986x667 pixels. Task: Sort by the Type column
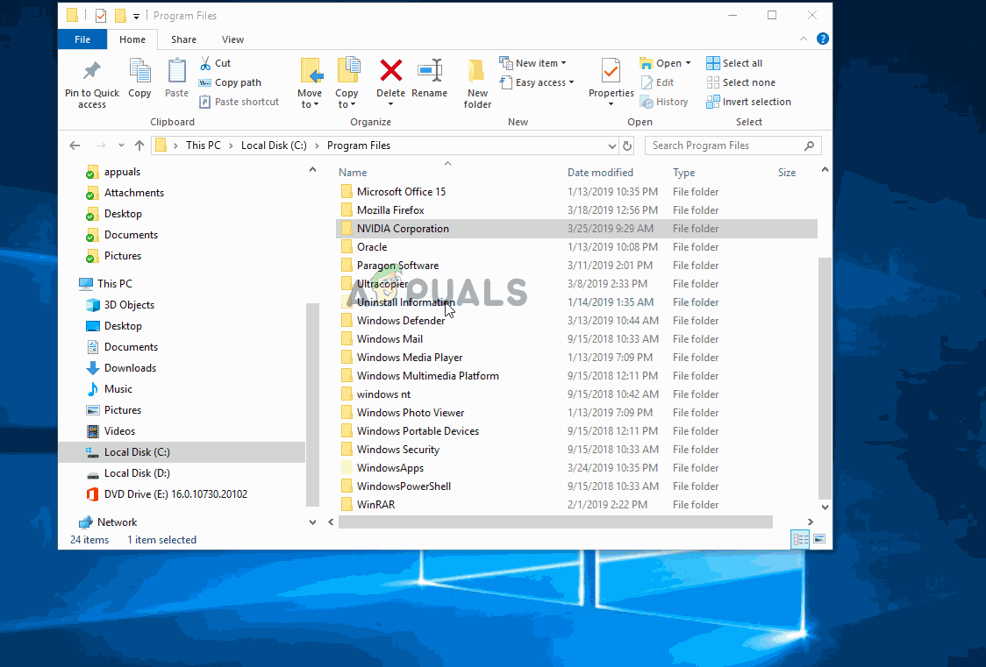point(684,172)
